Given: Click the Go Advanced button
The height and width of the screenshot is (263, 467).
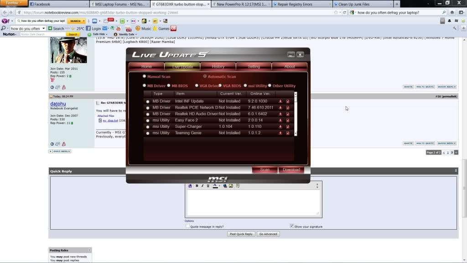Looking at the screenshot, I should coord(268,234).
